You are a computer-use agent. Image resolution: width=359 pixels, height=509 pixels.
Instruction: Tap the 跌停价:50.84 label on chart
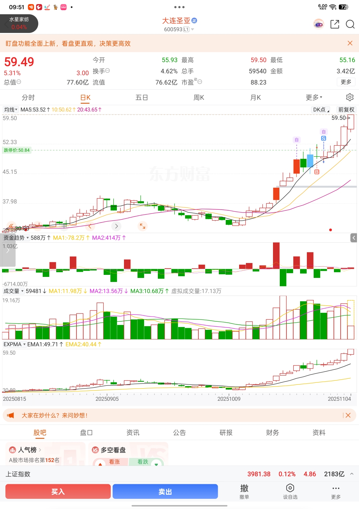click(x=17, y=150)
